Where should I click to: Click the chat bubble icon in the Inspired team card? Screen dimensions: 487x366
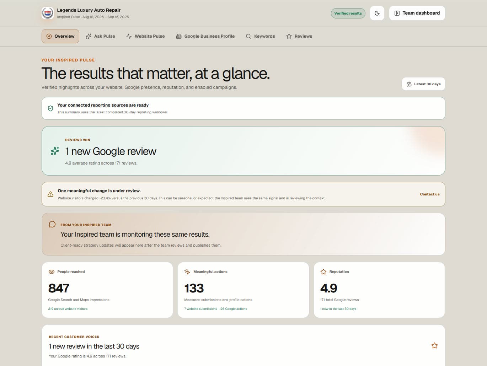click(x=52, y=224)
